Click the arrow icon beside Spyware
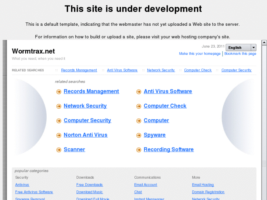Screen dimensions: 267x200 point(139,135)
